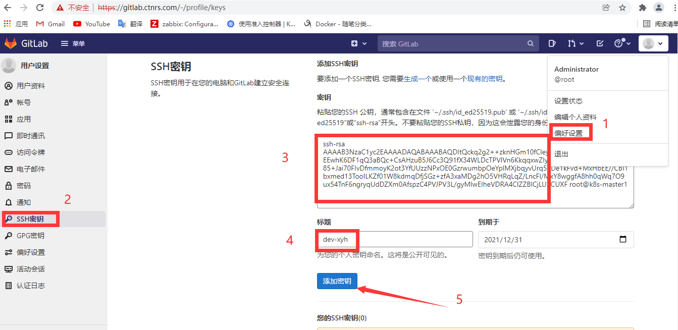Image resolution: width=678 pixels, height=330 pixels.
Task: Follow the 生成一个 link
Action: (417, 79)
